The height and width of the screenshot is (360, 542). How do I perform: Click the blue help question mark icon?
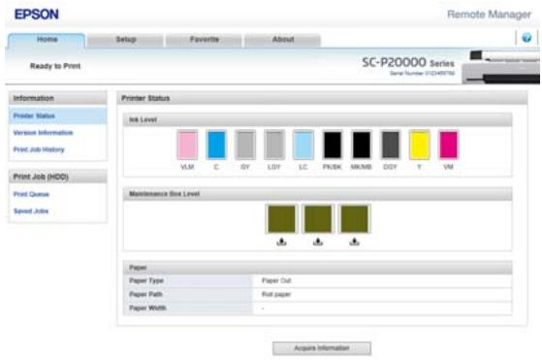(526, 38)
